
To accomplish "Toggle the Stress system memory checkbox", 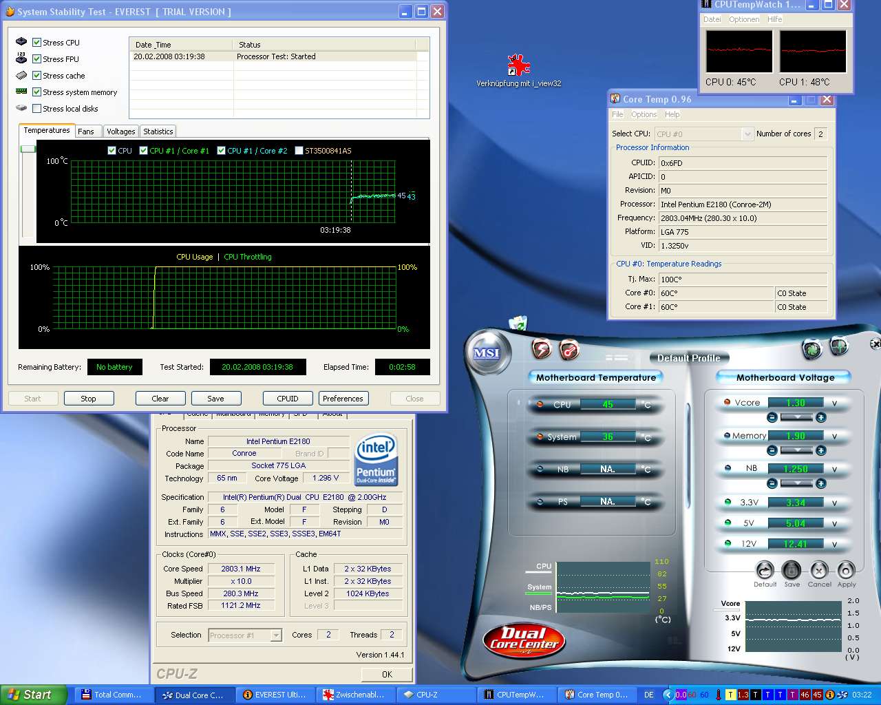I will click(37, 92).
